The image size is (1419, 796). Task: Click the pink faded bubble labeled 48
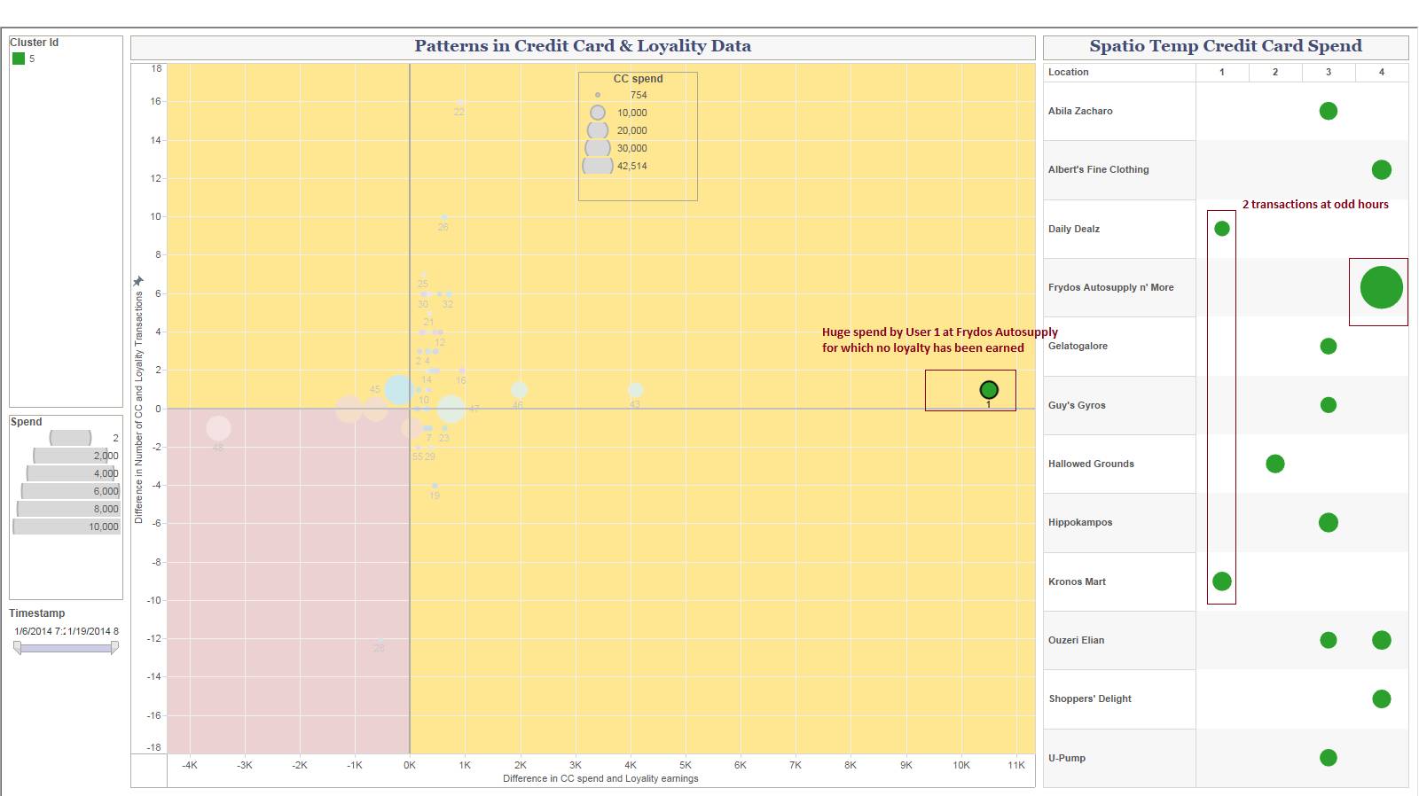218,428
